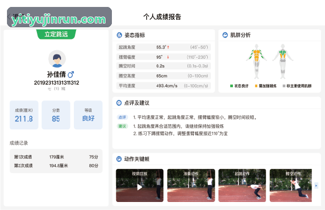Click the 动作关键帧 section icon
This screenshot has width=325, height=210.
pos(119,159)
